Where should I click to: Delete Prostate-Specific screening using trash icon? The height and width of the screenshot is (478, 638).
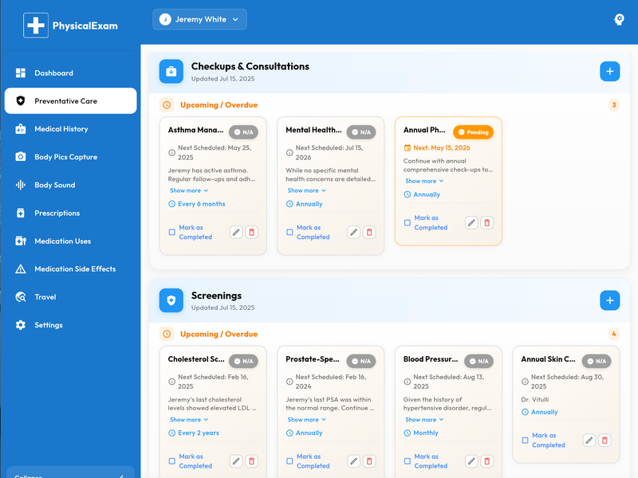(x=369, y=460)
